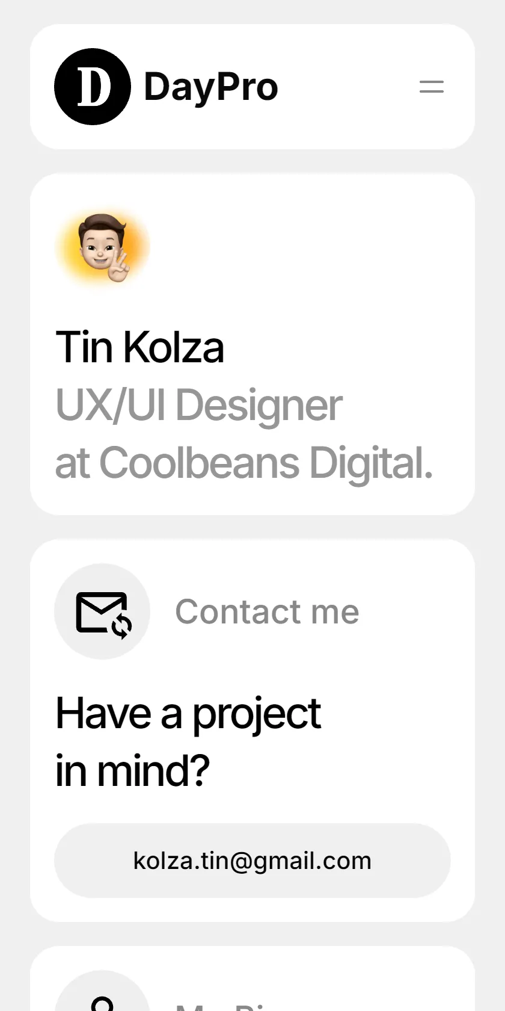Viewport: 505px width, 1011px height.
Task: Open the hamburger menu in the header
Action: [x=432, y=87]
